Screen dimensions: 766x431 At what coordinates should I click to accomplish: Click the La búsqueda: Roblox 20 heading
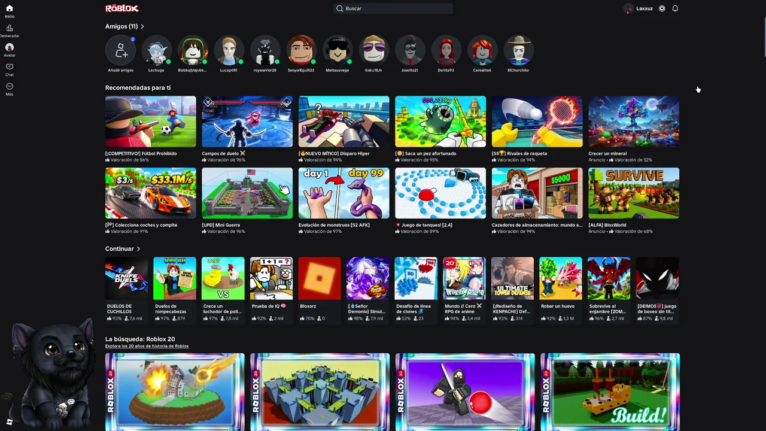(140, 339)
